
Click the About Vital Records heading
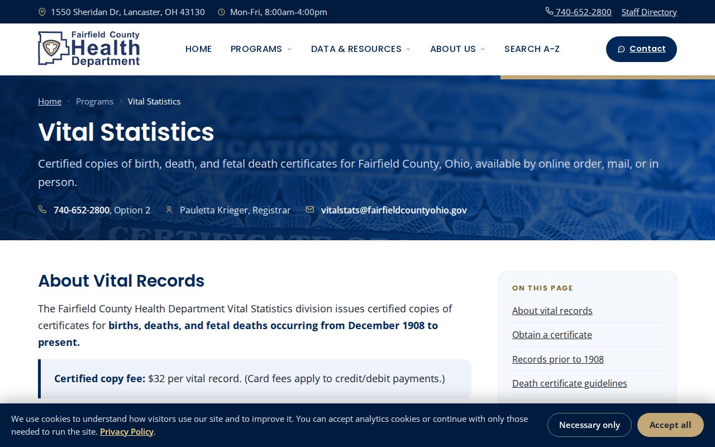click(x=121, y=280)
